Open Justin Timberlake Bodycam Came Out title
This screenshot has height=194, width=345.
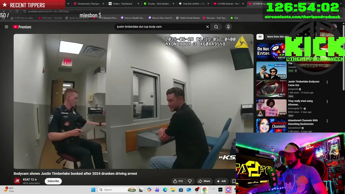303,83
